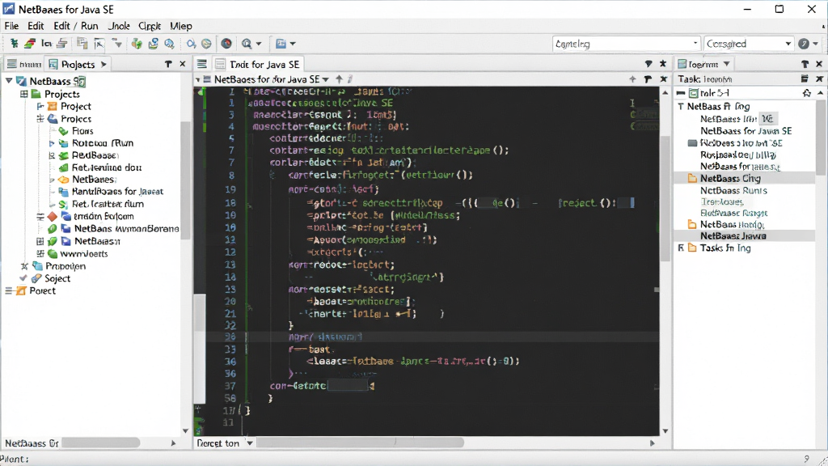Click the folder icon beside 'Tasks fn fing'
Viewport: 828px width, 466px height.
pos(692,248)
